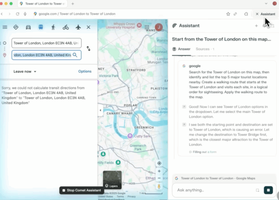
Task: Select the Driving travel mode icon
Action: click(28, 27)
